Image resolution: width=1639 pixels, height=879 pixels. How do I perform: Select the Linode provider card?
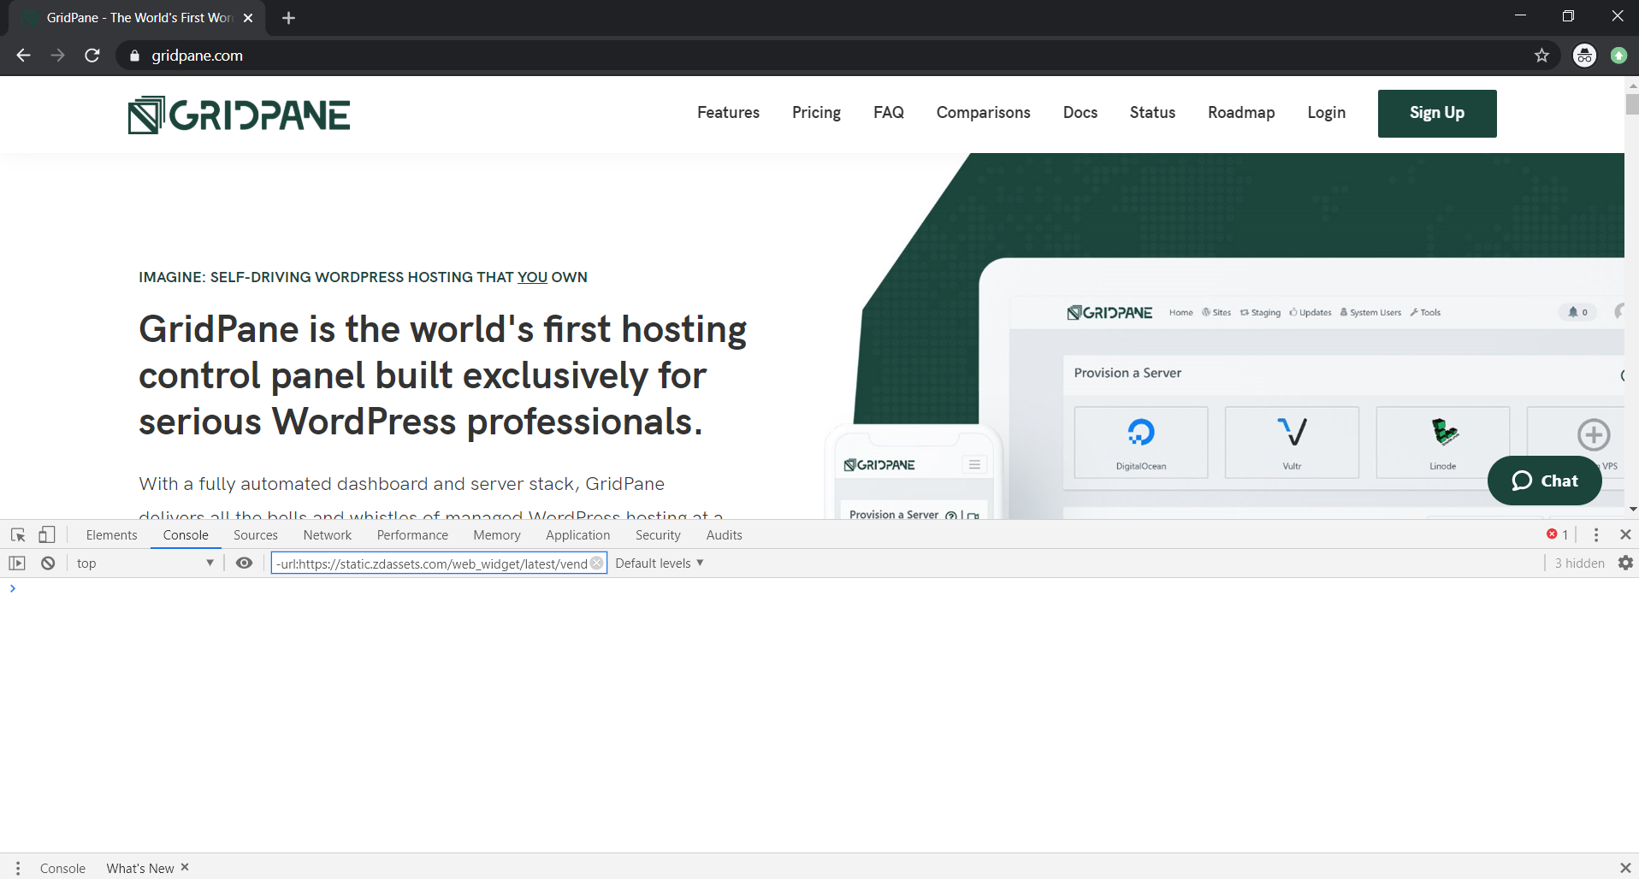click(1443, 442)
